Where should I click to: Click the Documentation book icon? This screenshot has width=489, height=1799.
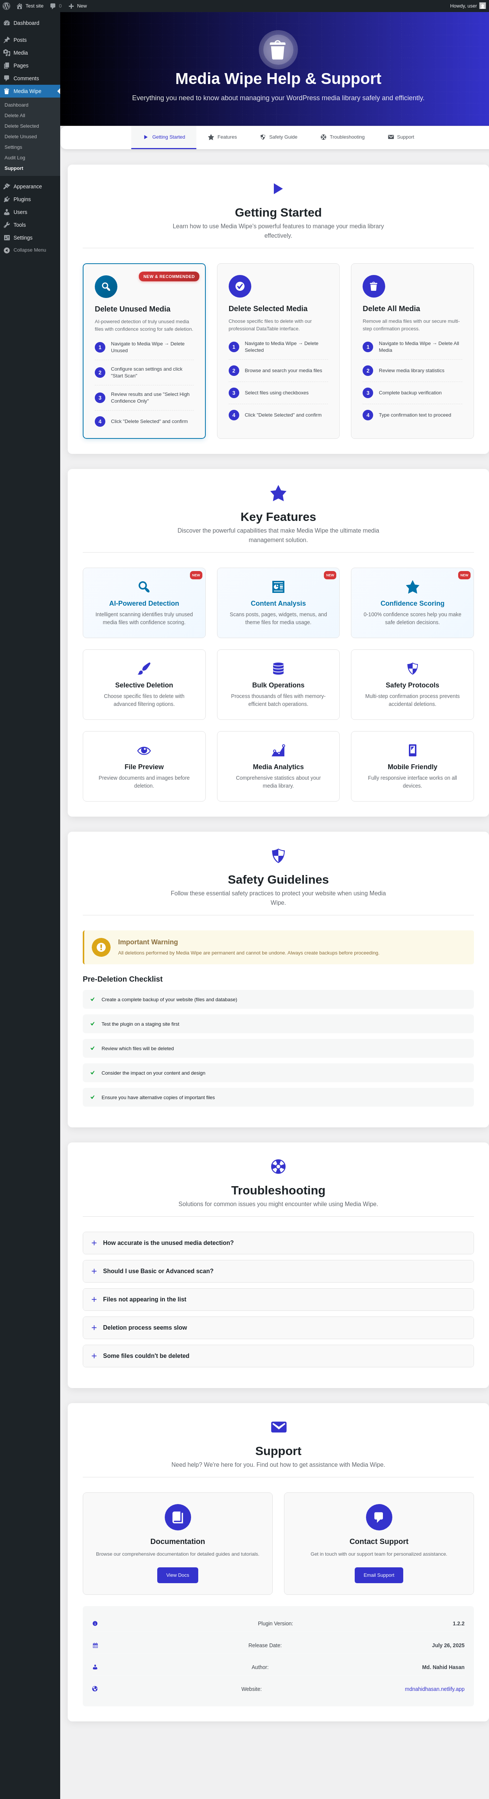178,1517
